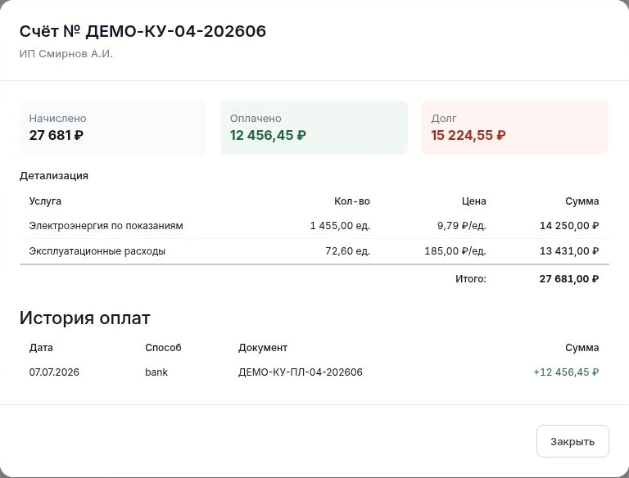Click the Сумма header in Детализация table
This screenshot has height=478, width=629.
582,201
